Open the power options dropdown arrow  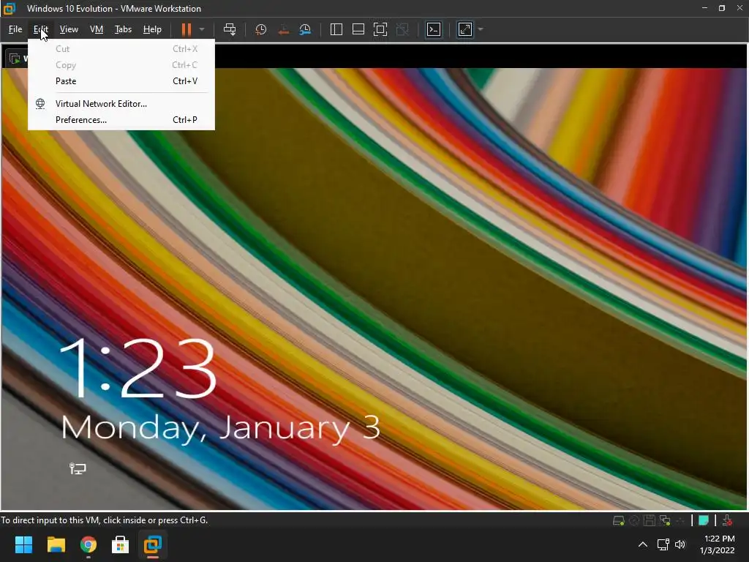202,29
